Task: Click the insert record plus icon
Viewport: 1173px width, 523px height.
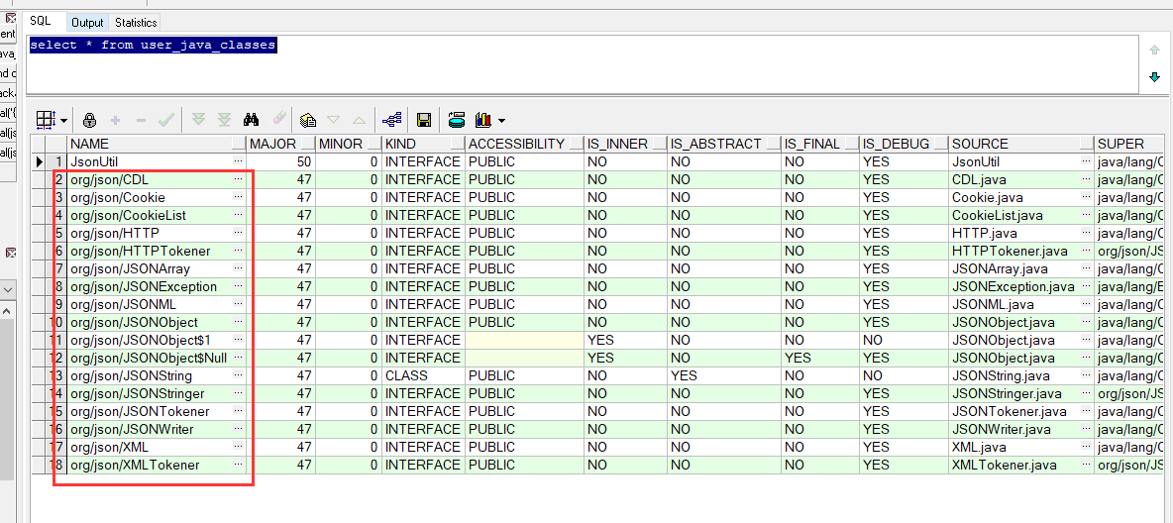Action: 115,120
